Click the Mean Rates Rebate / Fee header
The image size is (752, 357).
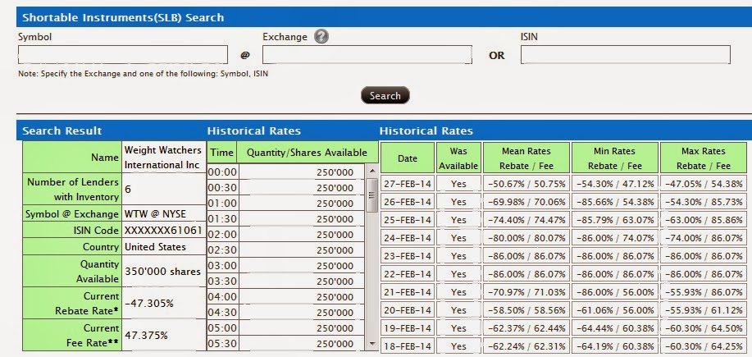tap(526, 158)
